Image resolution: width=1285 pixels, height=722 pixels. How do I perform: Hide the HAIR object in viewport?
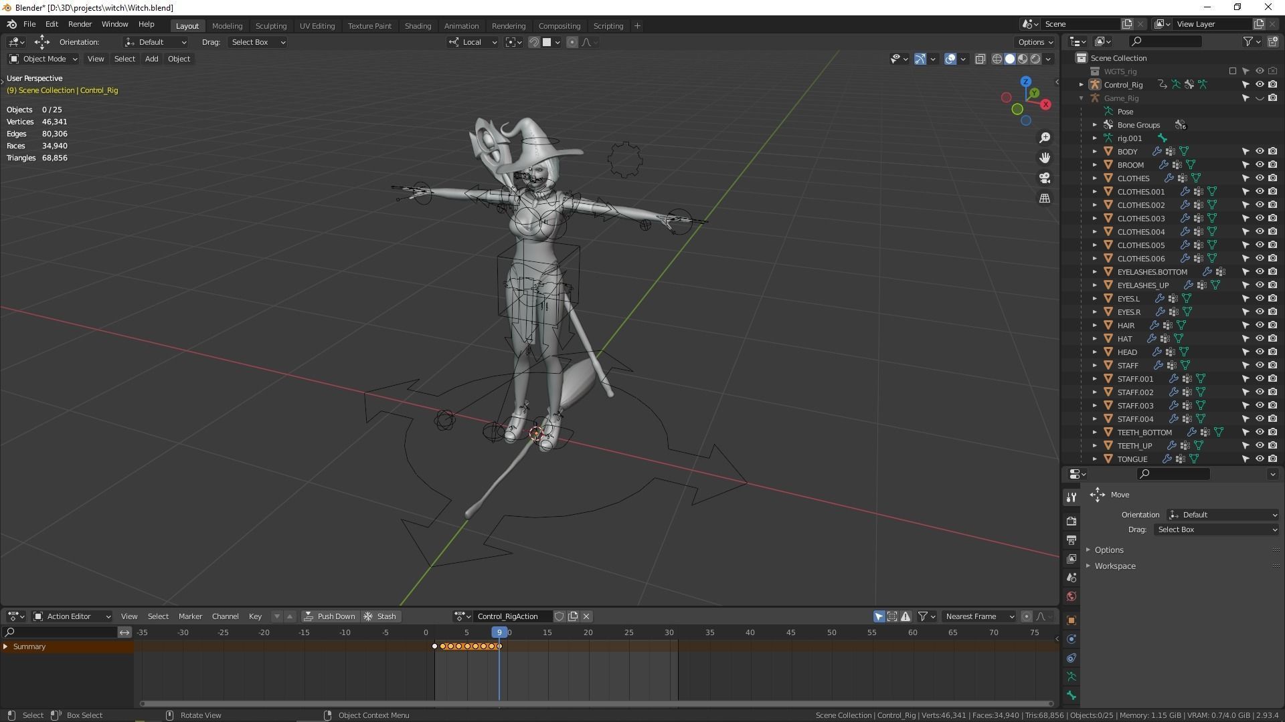coord(1259,326)
